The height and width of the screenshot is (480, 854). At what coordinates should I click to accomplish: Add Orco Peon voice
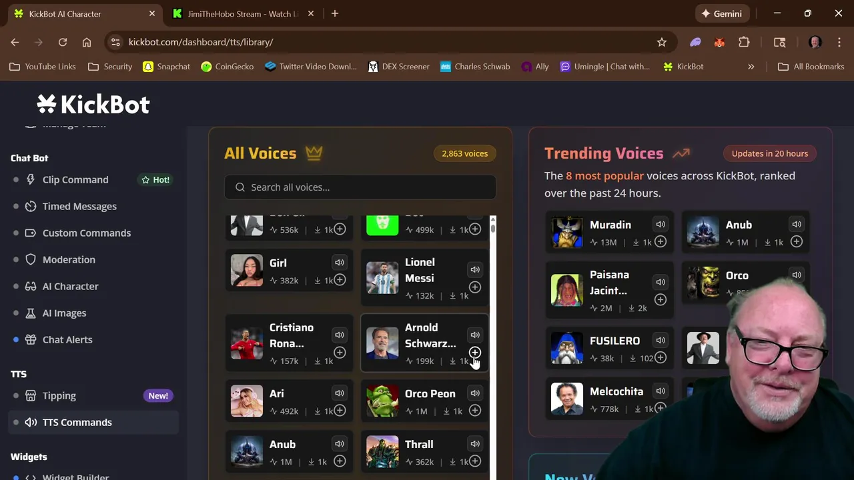click(x=475, y=411)
